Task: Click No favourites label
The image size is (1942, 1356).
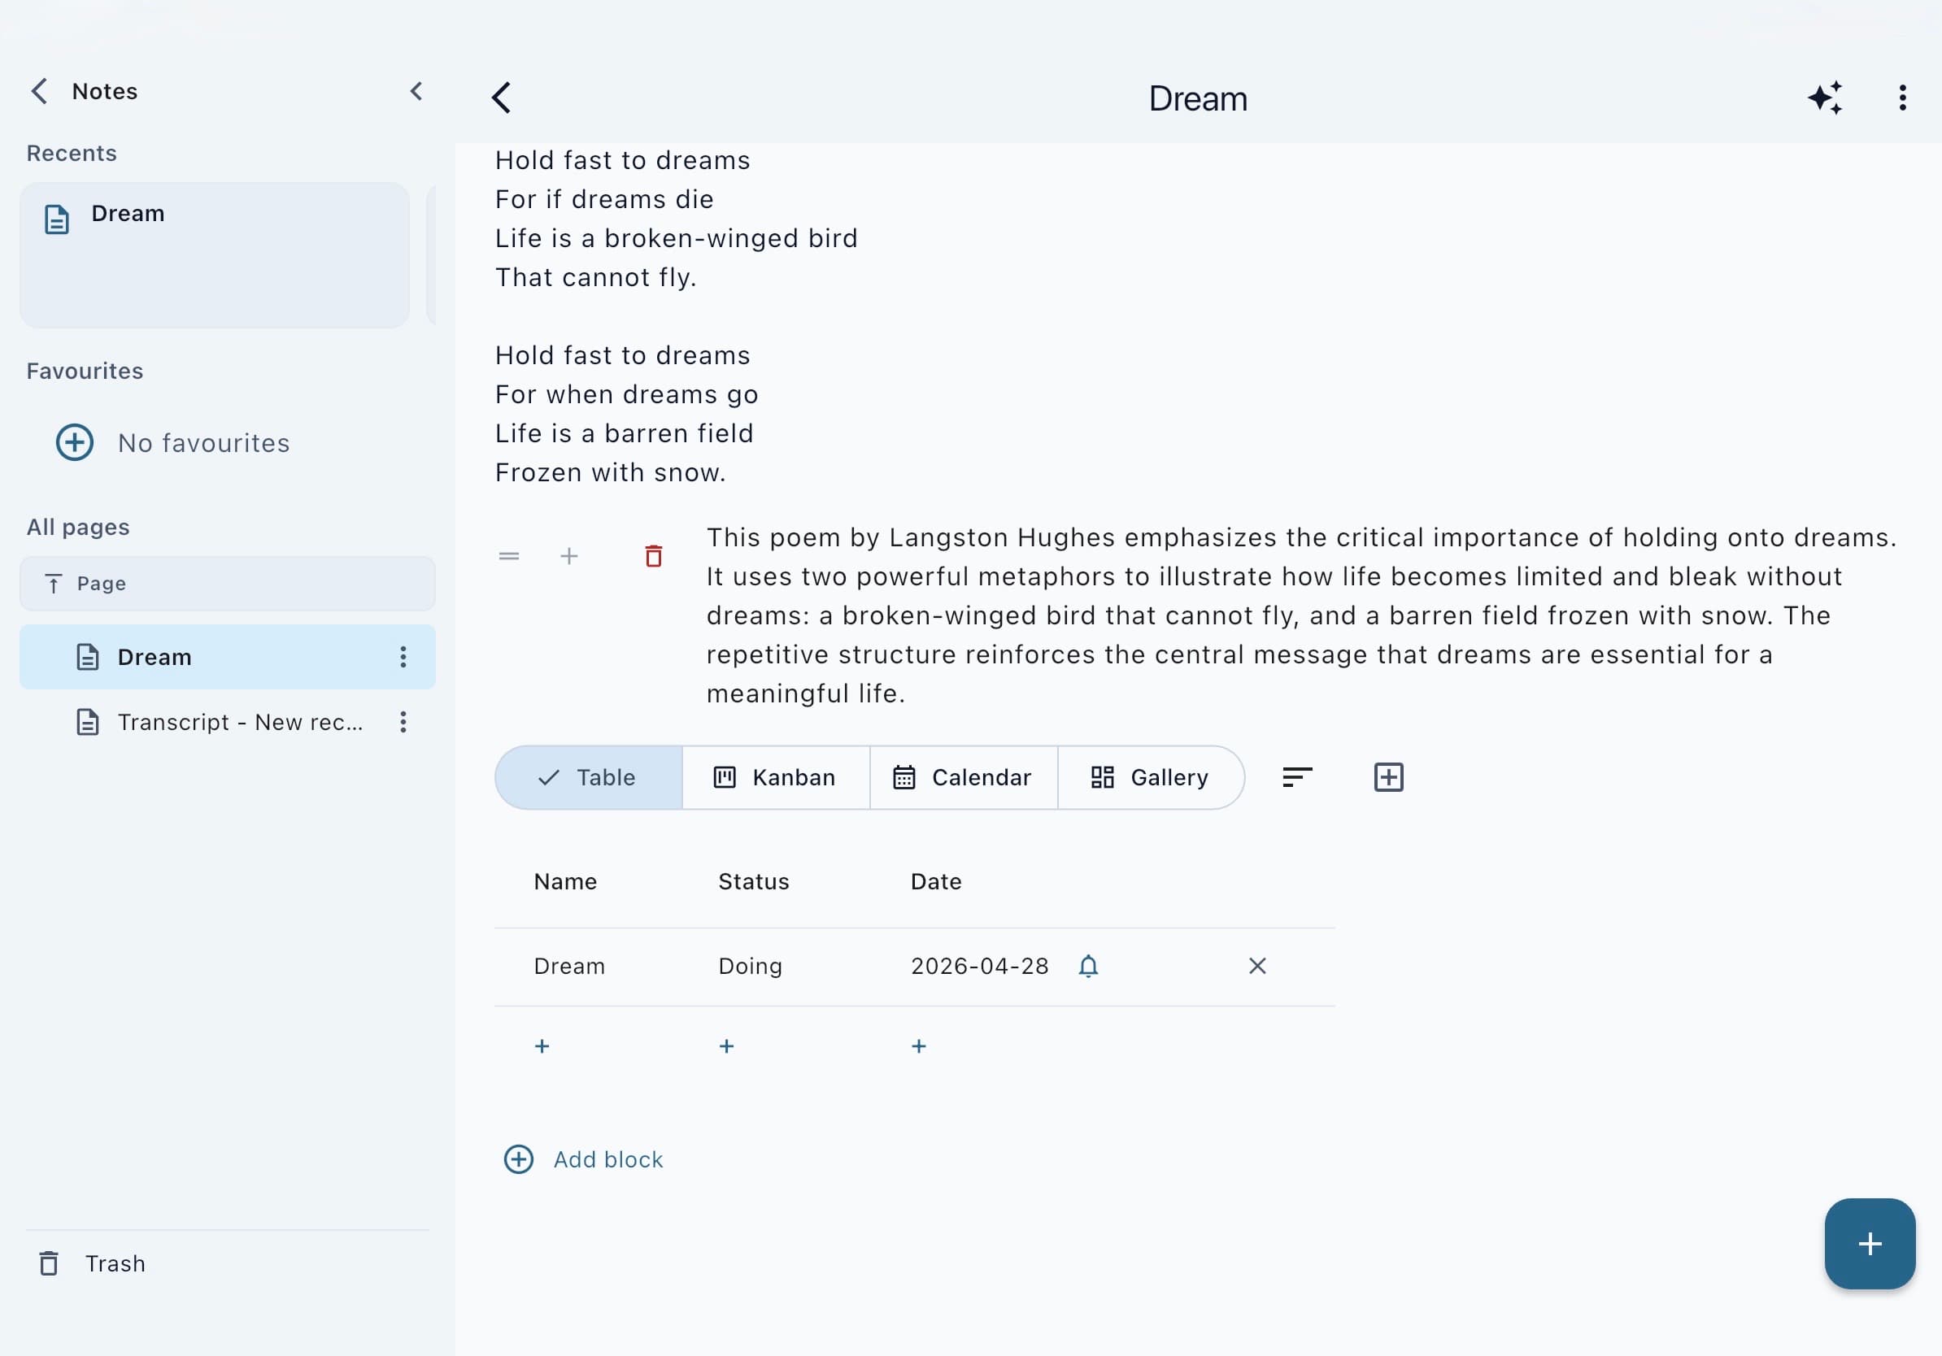Action: click(204, 443)
